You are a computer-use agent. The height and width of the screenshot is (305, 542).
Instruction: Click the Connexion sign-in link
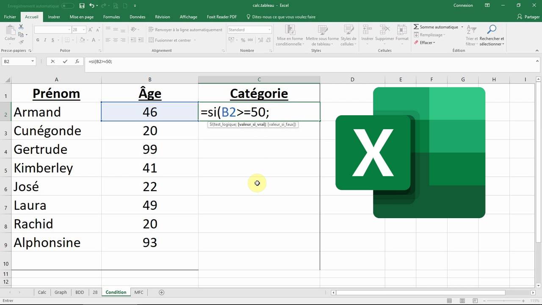463,6
